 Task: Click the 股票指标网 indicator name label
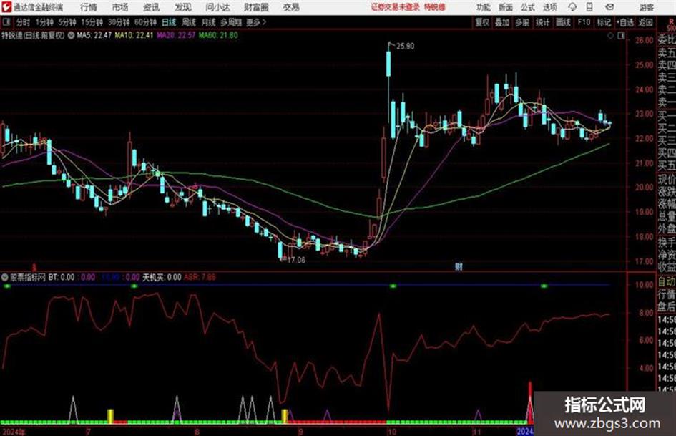point(28,277)
